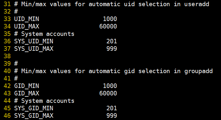Click the SYS_GID_MIN value 201
This screenshot has height=120, width=221.
point(111,108)
